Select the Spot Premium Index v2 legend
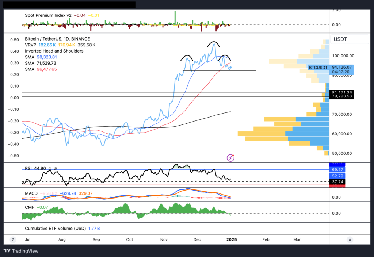 click(x=49, y=15)
